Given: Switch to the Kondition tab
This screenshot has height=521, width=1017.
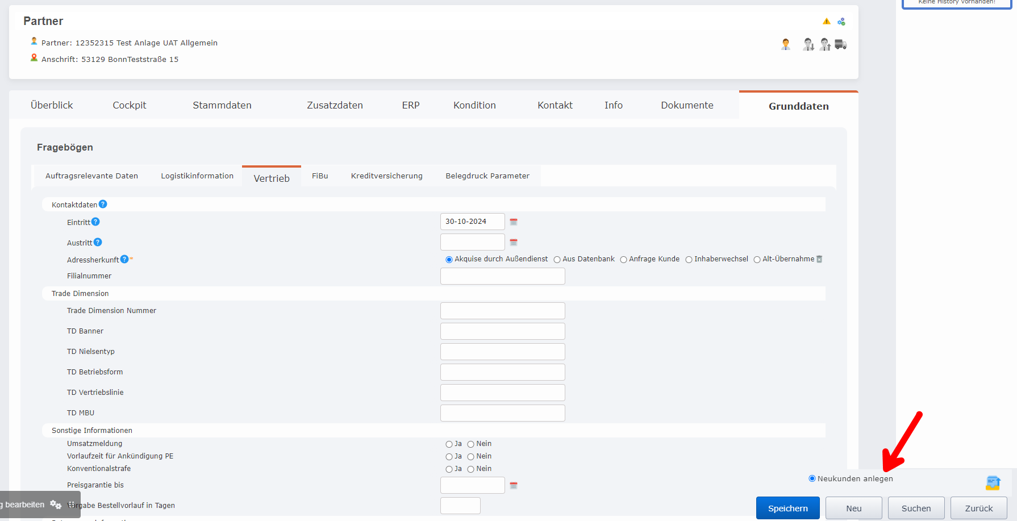Looking at the screenshot, I should tap(474, 105).
